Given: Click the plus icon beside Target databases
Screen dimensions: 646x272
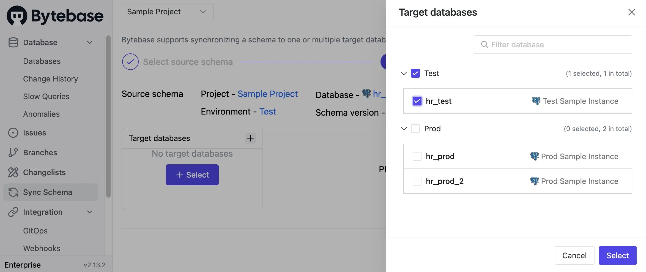Looking at the screenshot, I should point(250,138).
